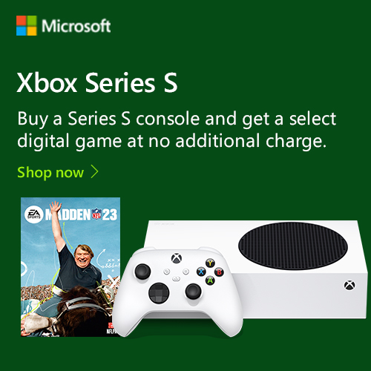The width and height of the screenshot is (371, 371).
Task: Click the promotional description text about digital game
Action: point(177,130)
